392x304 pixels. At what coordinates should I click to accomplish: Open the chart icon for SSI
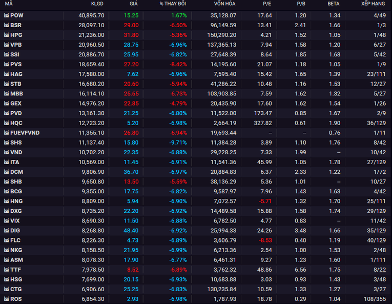[6, 54]
